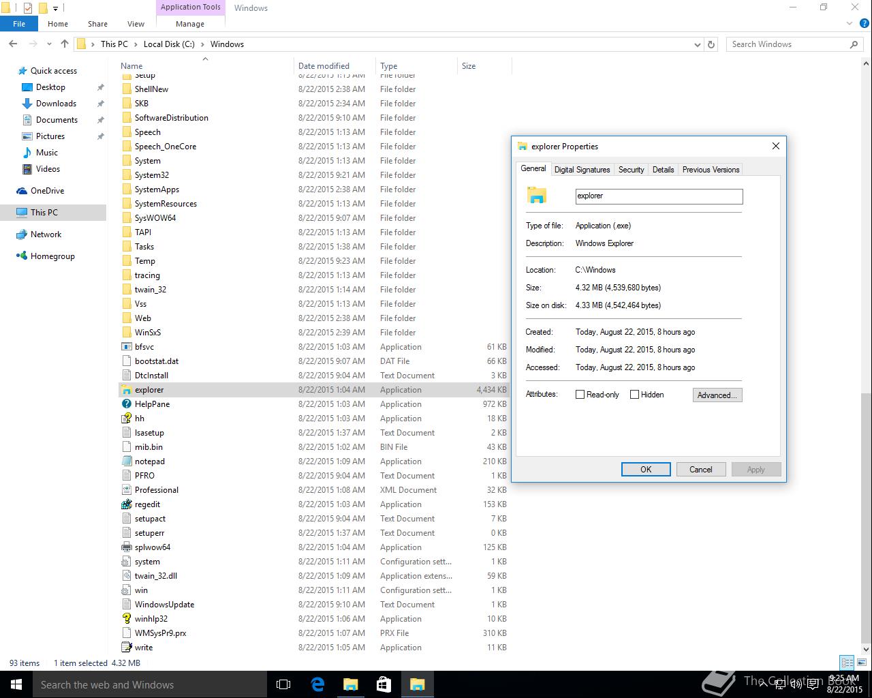Click OK in explorer Properties
The width and height of the screenshot is (872, 698).
point(646,470)
